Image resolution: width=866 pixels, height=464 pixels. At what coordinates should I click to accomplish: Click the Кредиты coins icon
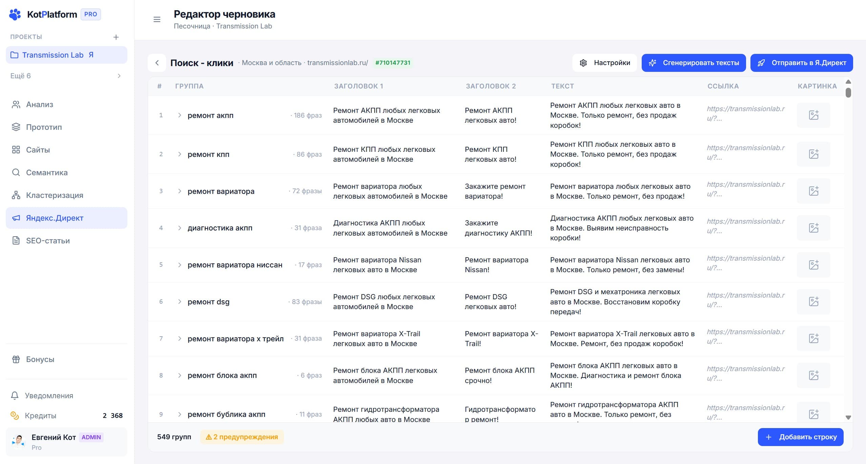click(x=15, y=415)
